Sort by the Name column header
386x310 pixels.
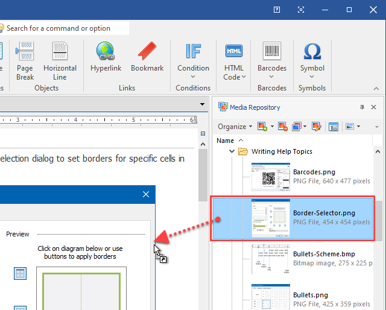[225, 141]
